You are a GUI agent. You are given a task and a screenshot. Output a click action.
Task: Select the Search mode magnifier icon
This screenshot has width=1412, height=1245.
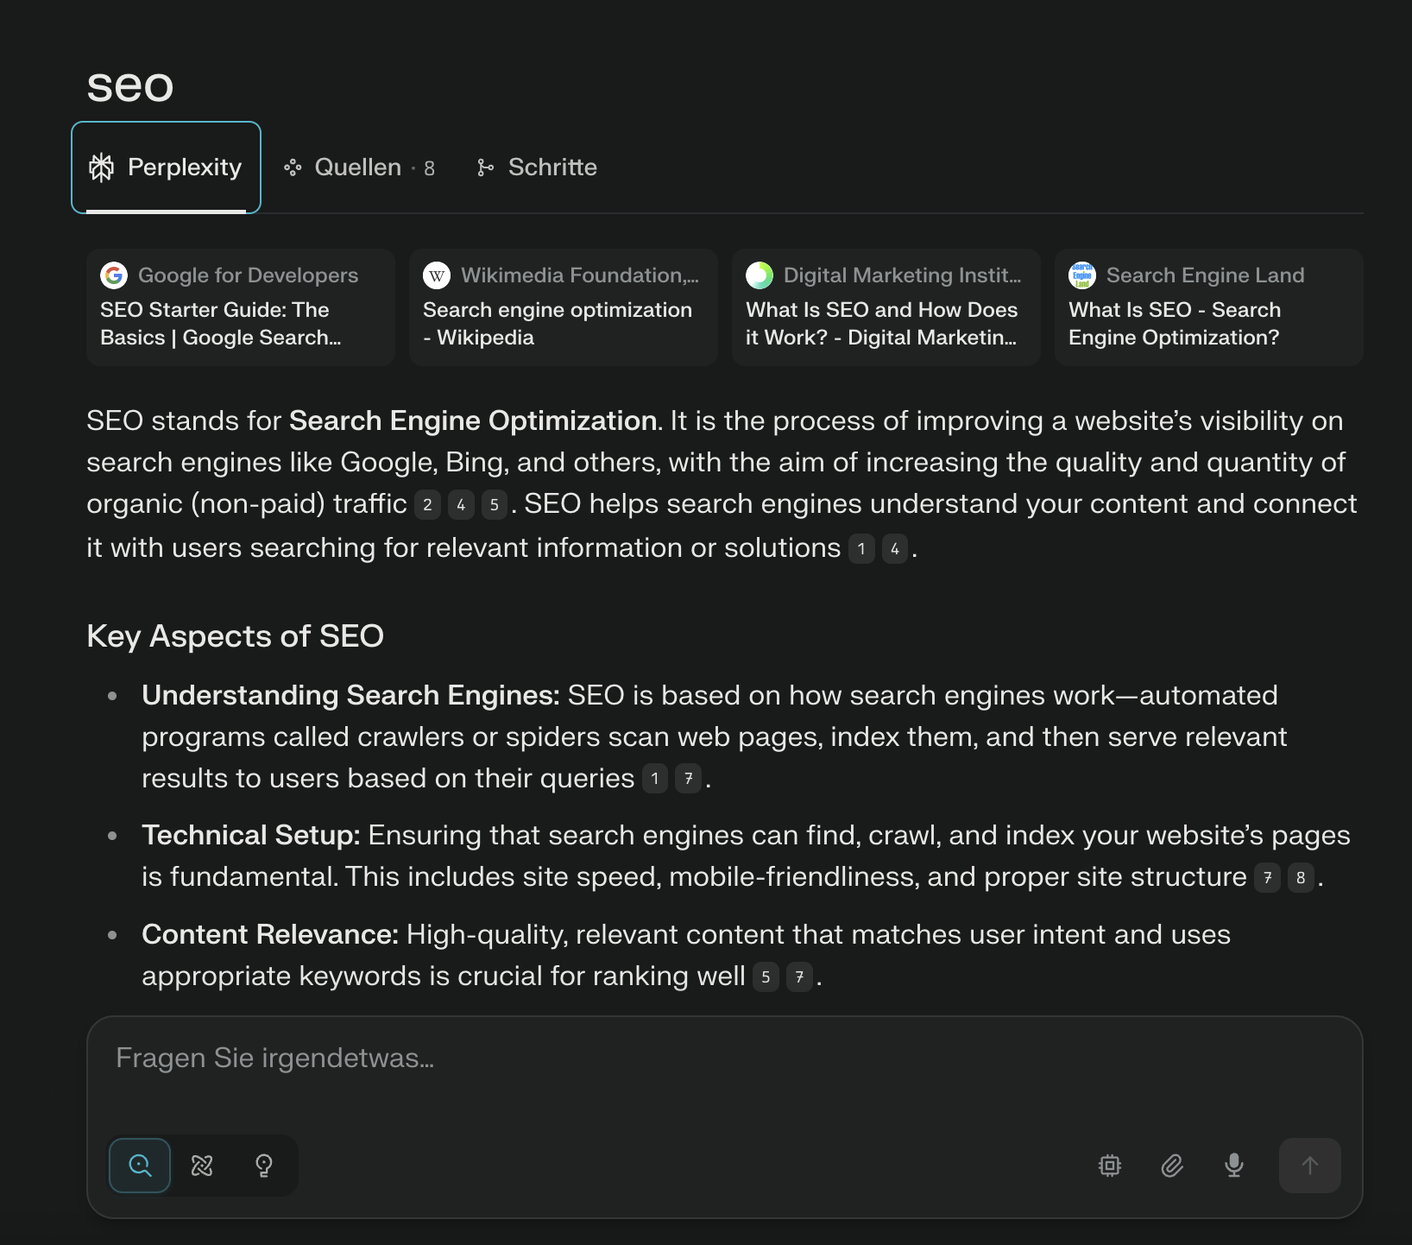[140, 1166]
